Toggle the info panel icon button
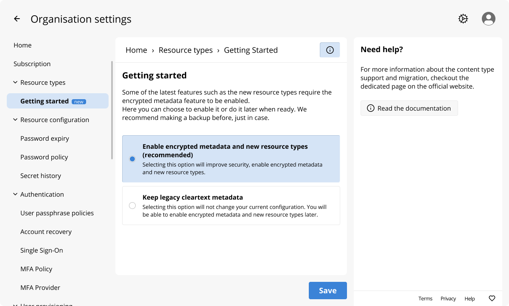 coord(330,50)
